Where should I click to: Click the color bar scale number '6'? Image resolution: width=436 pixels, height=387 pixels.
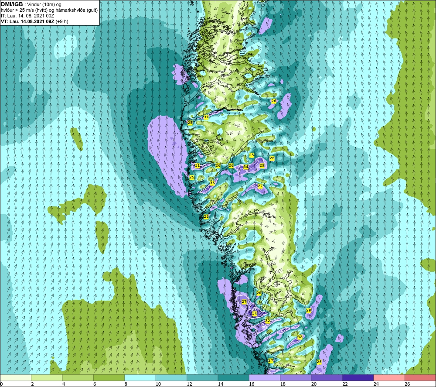(x=95, y=384)
